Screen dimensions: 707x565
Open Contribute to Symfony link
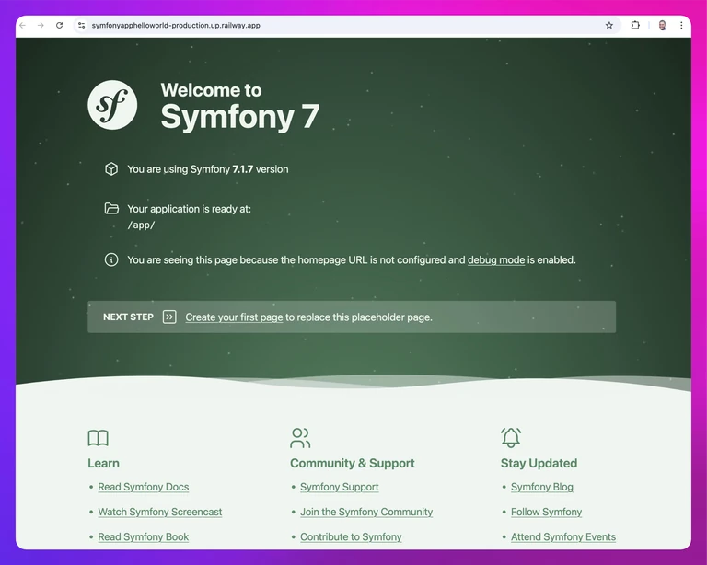[351, 537]
